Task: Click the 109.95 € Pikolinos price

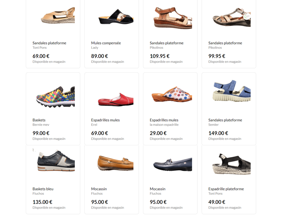Action: [x=159, y=56]
